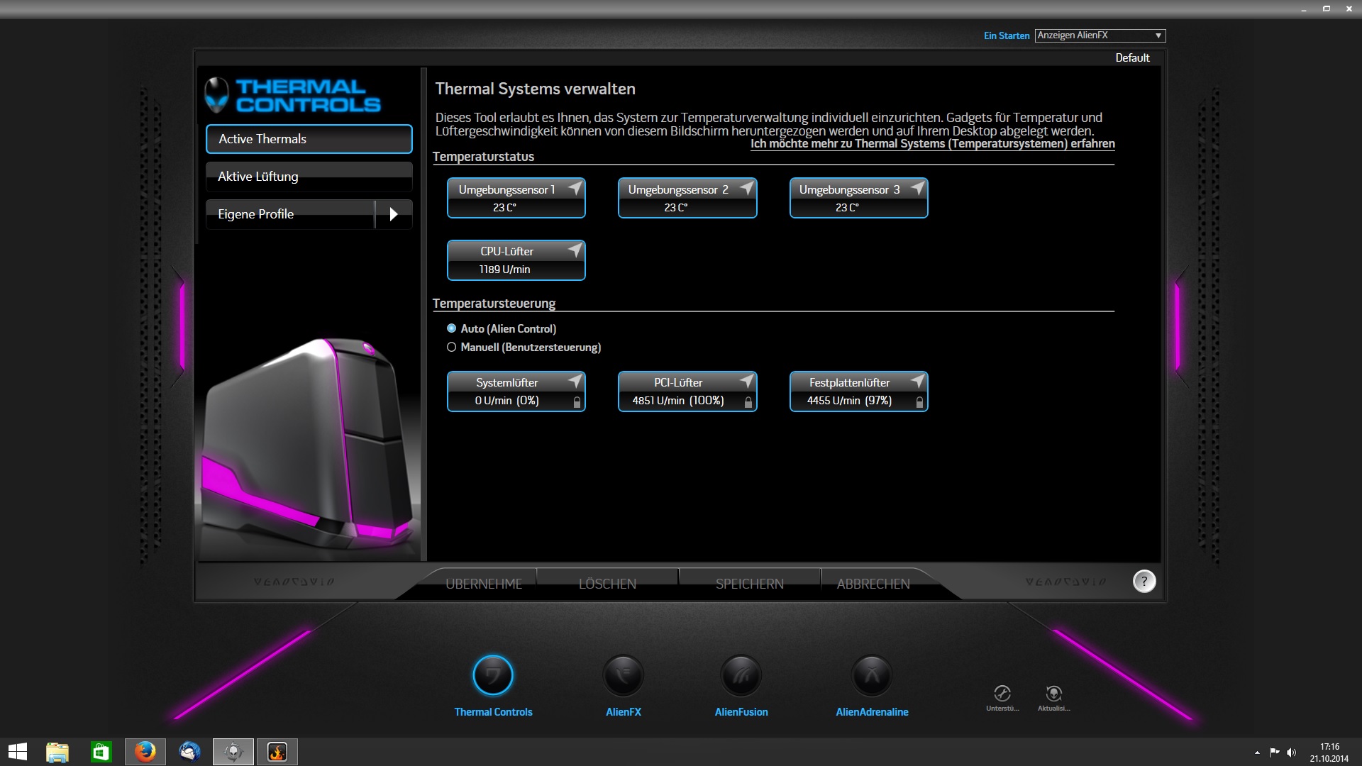Click arrow icon on Umgebungssensor 1 gadget

(x=575, y=189)
